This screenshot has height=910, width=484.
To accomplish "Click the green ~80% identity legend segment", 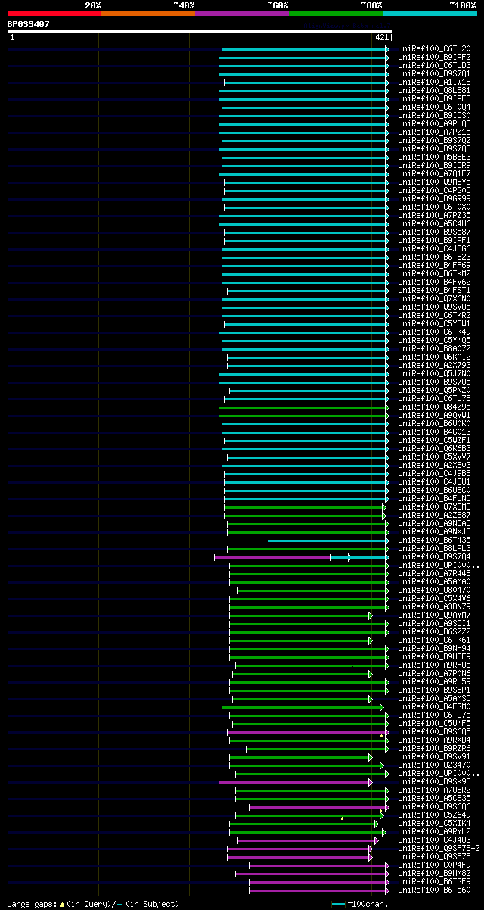I will (335, 14).
